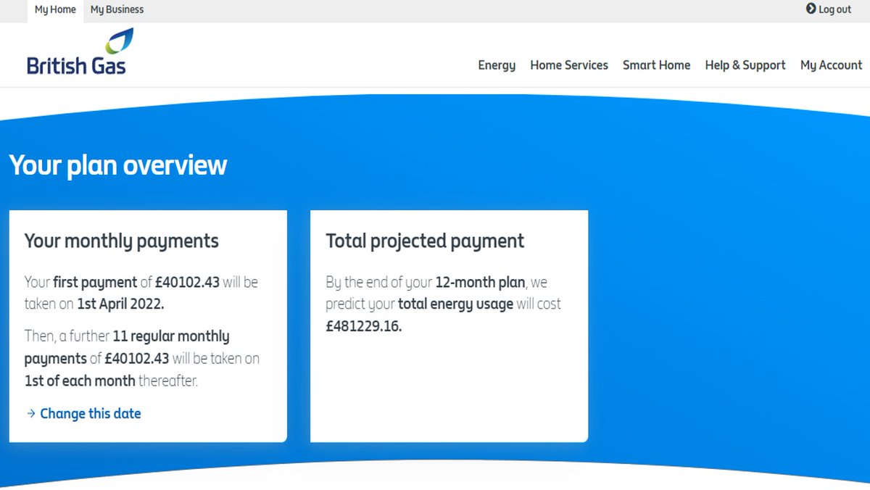Open the Smart Home menu
The image size is (870, 490).
(656, 65)
